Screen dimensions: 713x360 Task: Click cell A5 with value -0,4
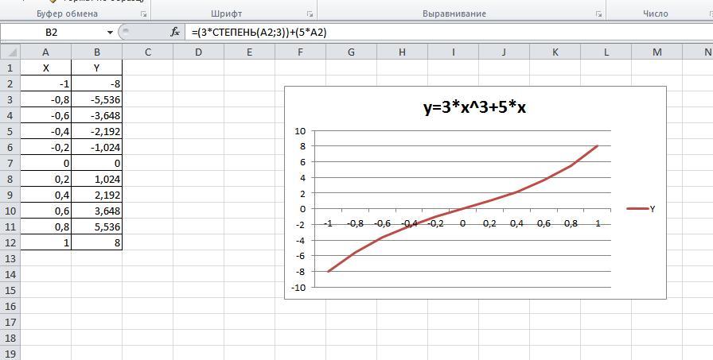click(45, 131)
